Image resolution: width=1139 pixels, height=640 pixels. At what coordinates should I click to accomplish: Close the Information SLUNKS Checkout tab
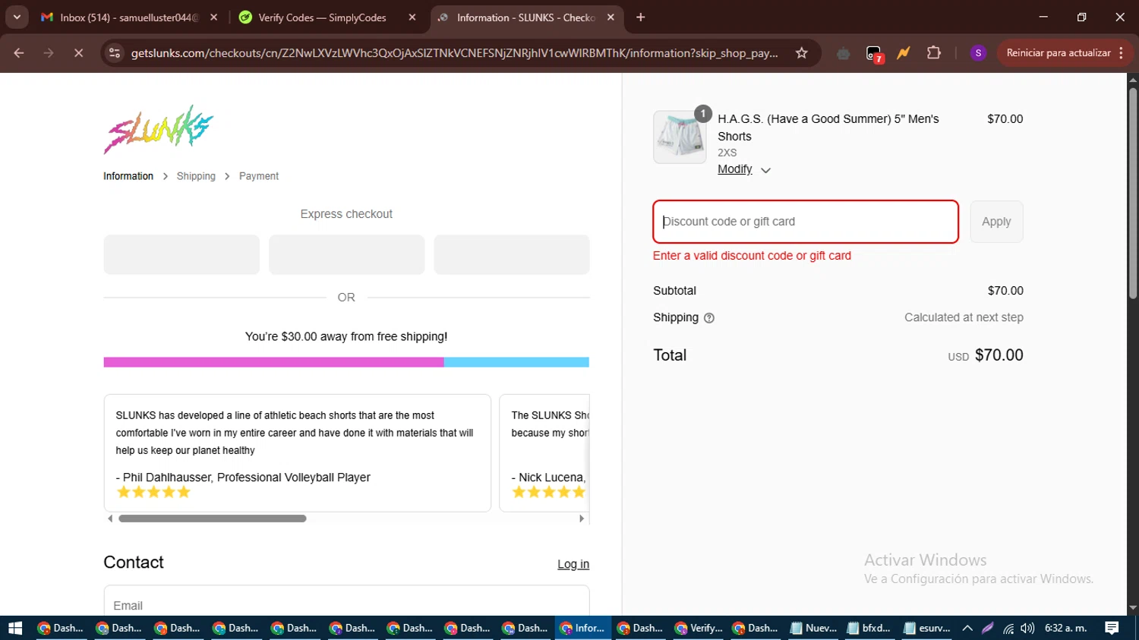pos(611,17)
